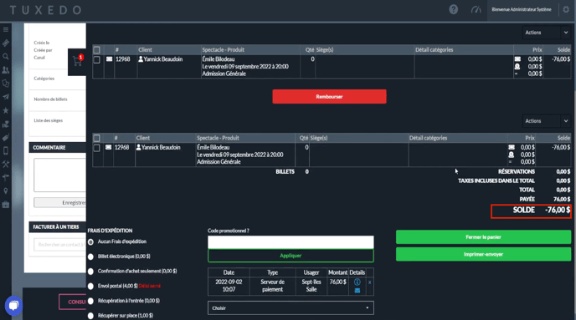Click the signpost sidebar icon
The width and height of the screenshot is (576, 320).
6,177
